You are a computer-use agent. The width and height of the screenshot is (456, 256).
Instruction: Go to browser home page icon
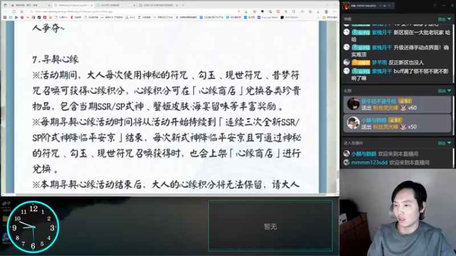(22, 11)
